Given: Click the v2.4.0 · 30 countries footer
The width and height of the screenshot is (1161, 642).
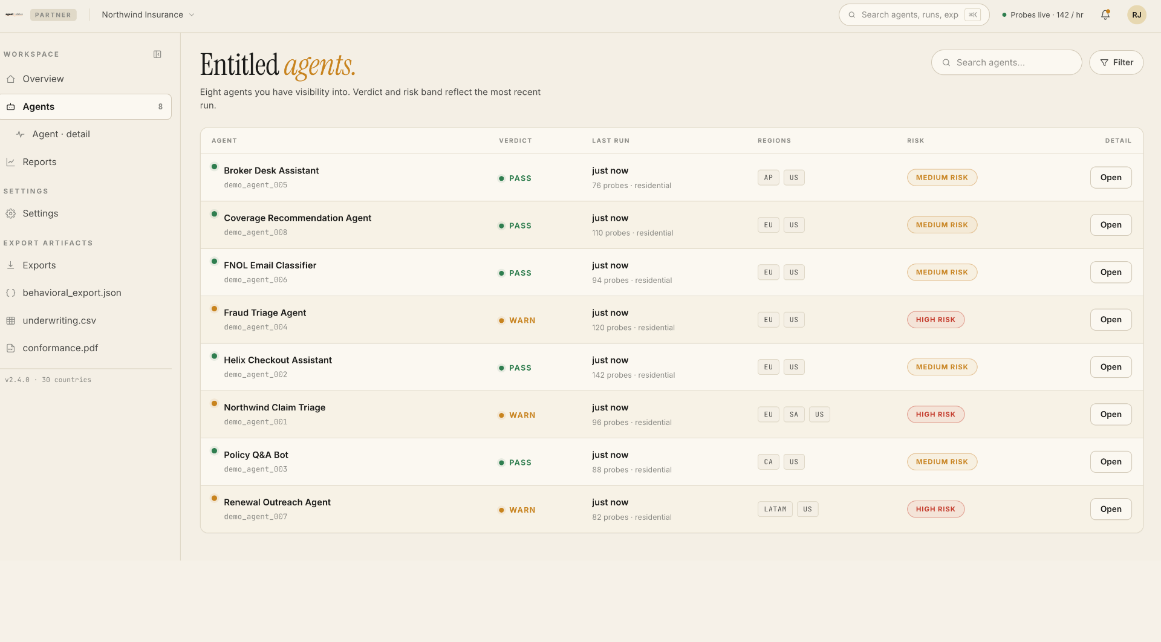Looking at the screenshot, I should point(48,380).
